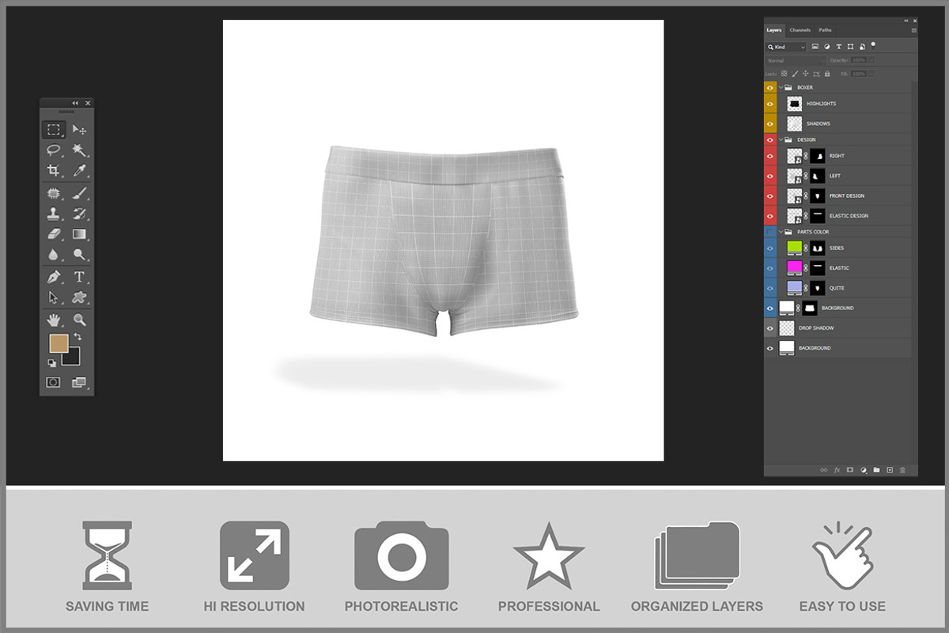Toggle visibility of DROP SHADOW layer

point(770,328)
